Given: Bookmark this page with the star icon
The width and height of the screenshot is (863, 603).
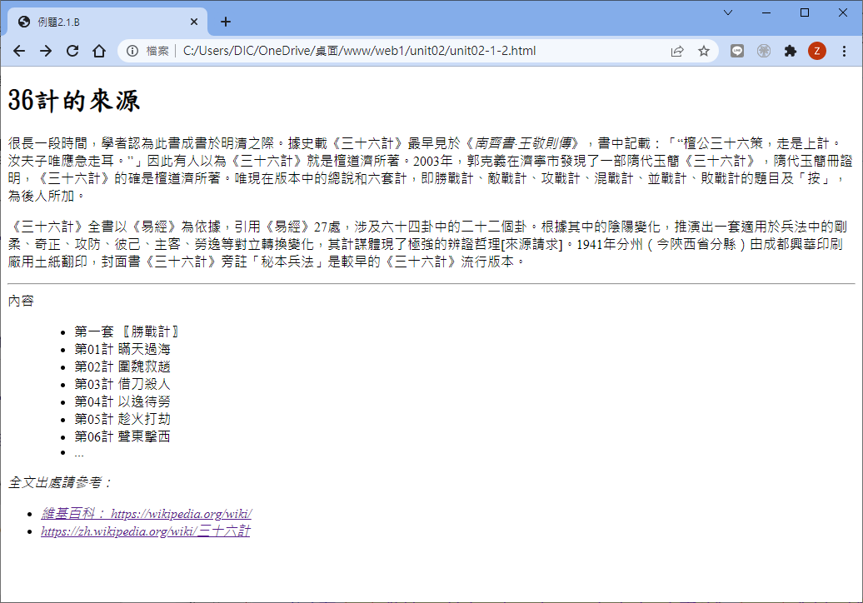Looking at the screenshot, I should coord(704,51).
